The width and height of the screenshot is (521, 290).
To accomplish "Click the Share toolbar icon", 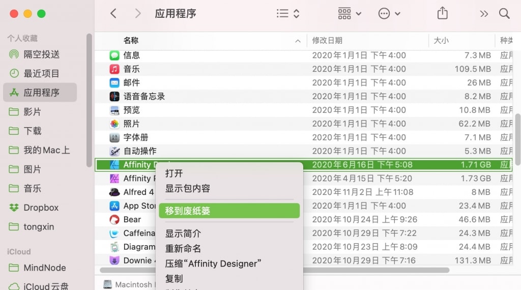I will click(x=442, y=13).
